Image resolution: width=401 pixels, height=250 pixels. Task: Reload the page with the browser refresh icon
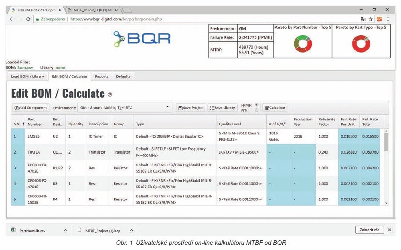pyautogui.click(x=28, y=19)
